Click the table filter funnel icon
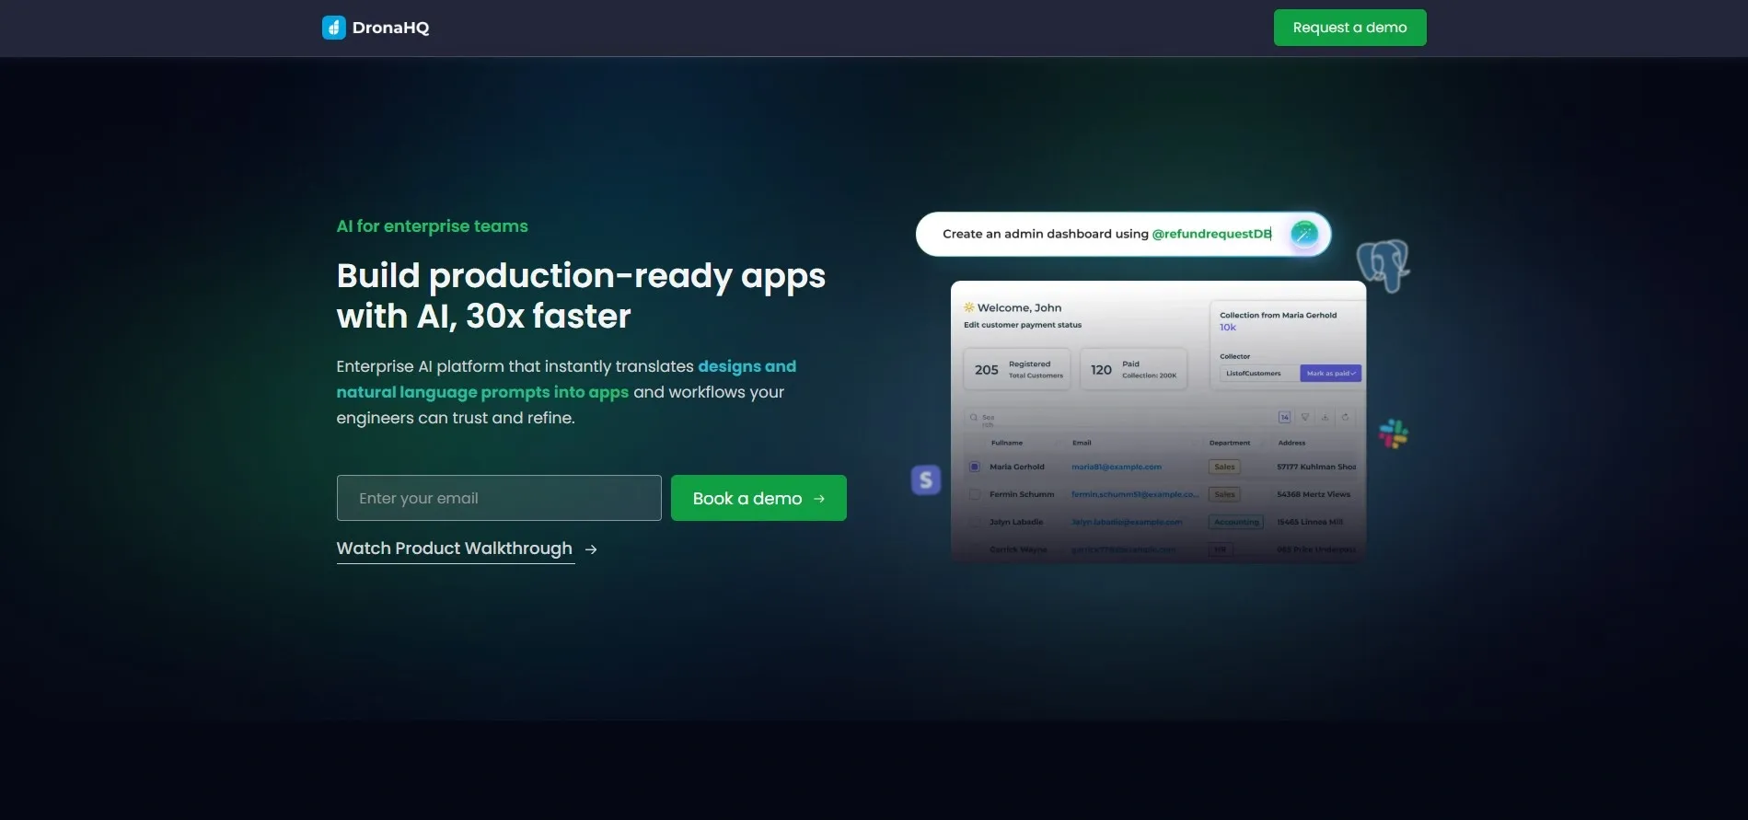This screenshot has height=820, width=1748. point(1304,417)
